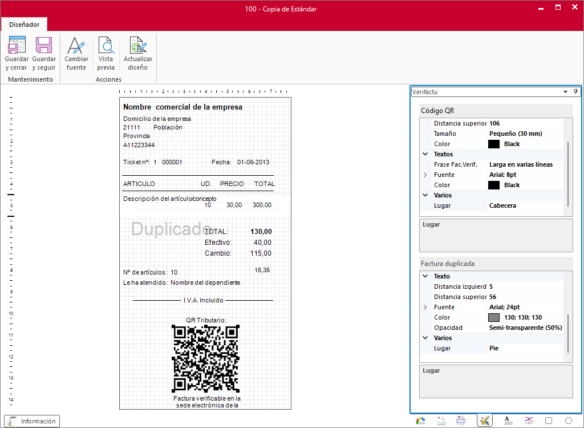Open the color palette panel icon
This screenshot has width=584, height=428.
(420, 421)
